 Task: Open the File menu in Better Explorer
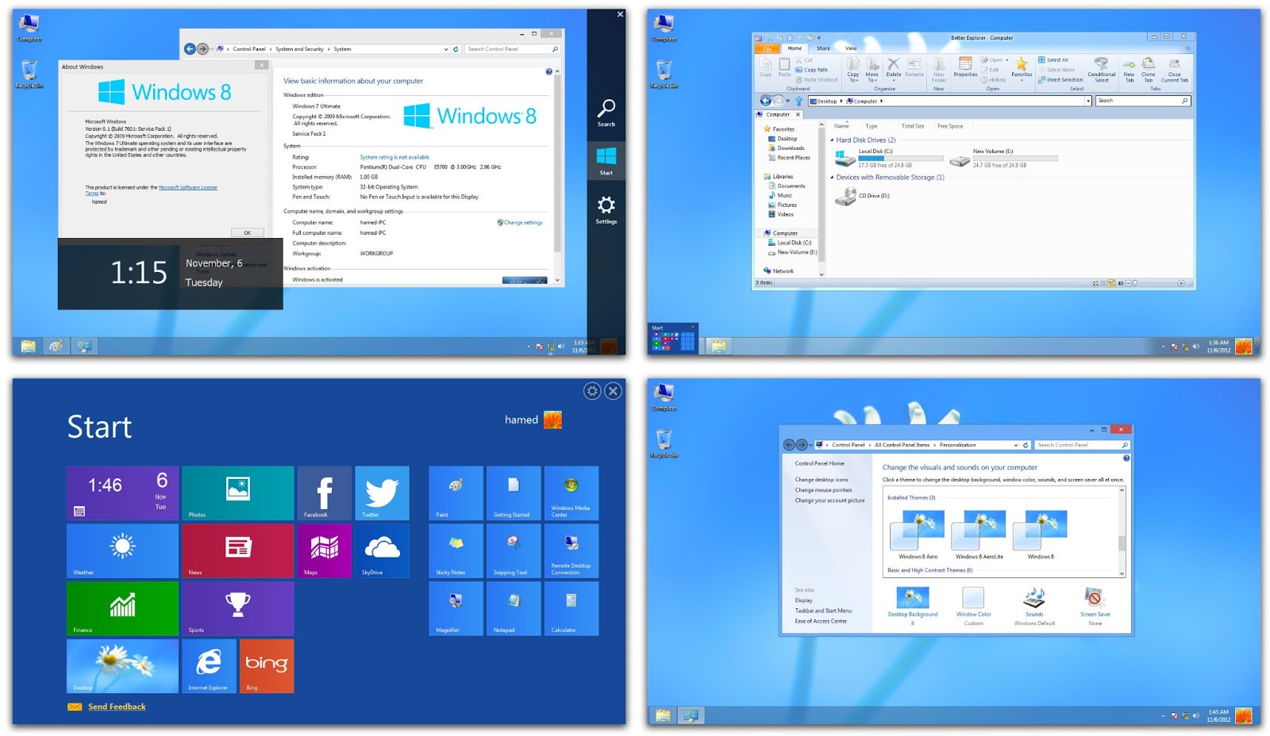tap(768, 48)
